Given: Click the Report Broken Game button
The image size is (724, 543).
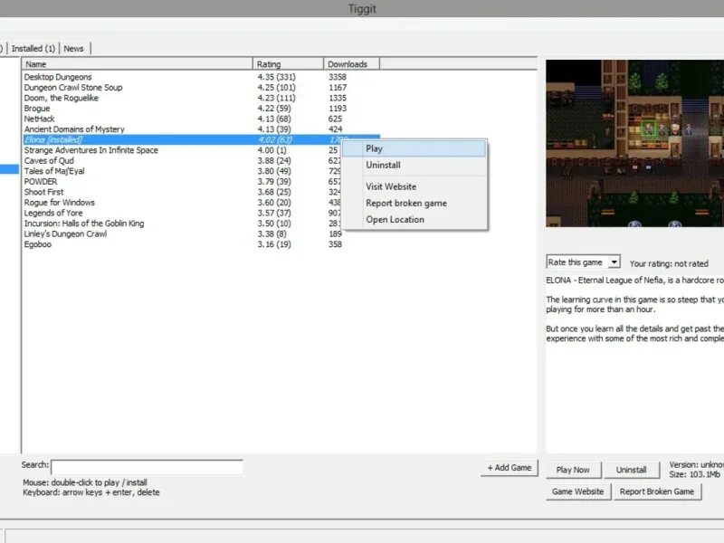Looking at the screenshot, I should (657, 491).
